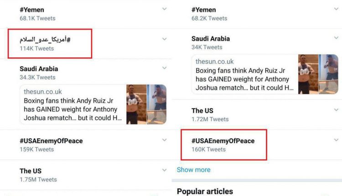Open chevron next to #USAEnemyOfPeace 160K Tweets
Screen dimensions: 342x196
click(336, 140)
